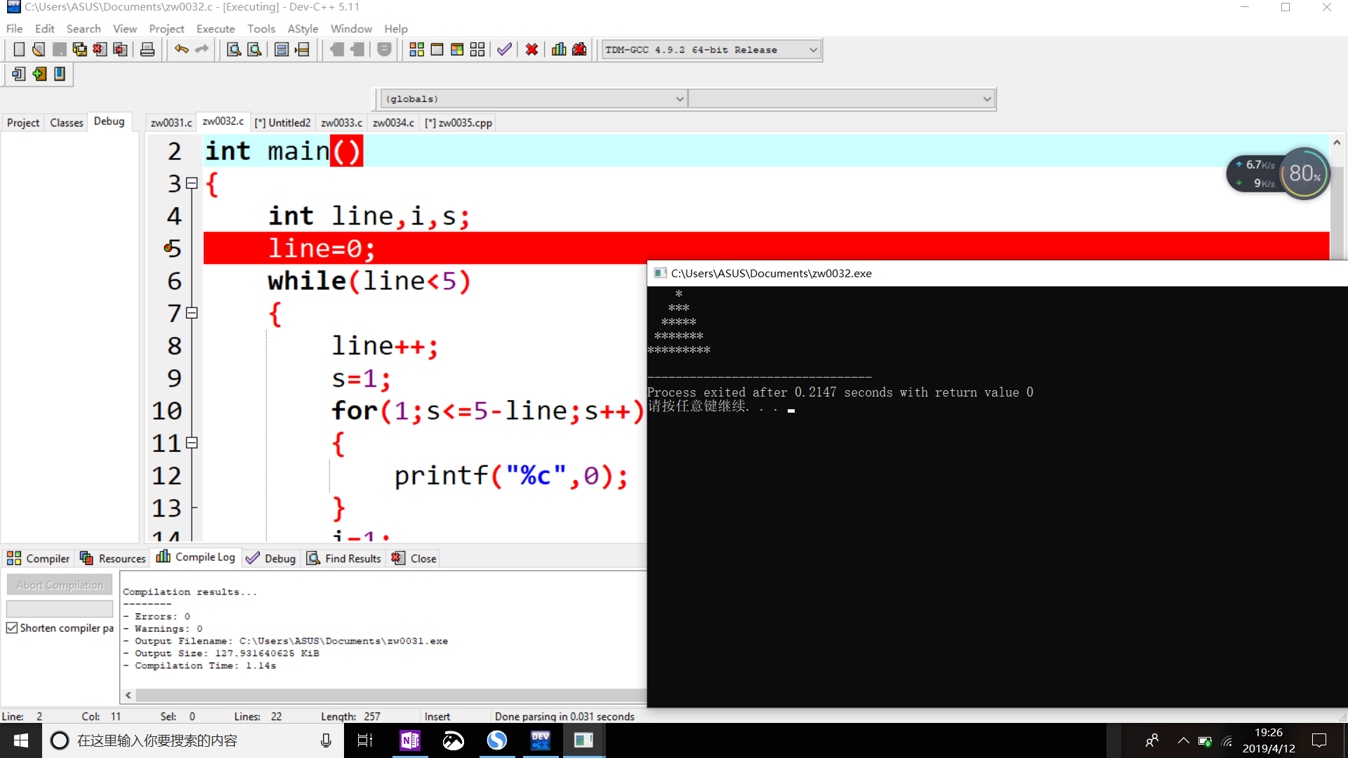Click the Profile Analysis bar chart icon
Screen dimensions: 1348x758
[559, 50]
